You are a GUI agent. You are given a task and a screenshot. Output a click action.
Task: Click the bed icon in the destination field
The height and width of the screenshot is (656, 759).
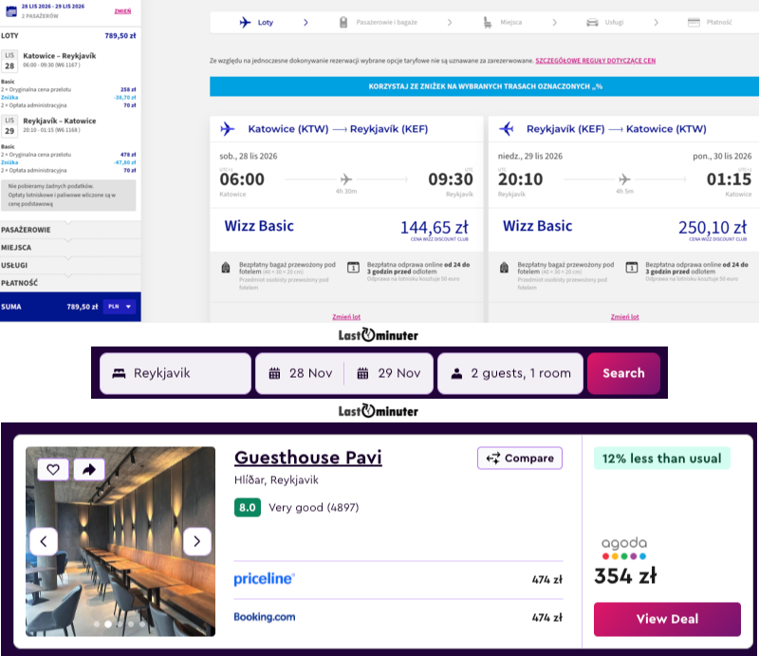(x=119, y=373)
